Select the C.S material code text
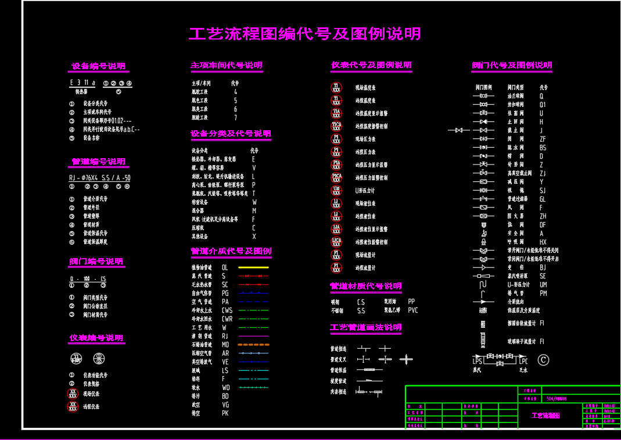Viewport: 621px width, 440px height. [x=361, y=302]
